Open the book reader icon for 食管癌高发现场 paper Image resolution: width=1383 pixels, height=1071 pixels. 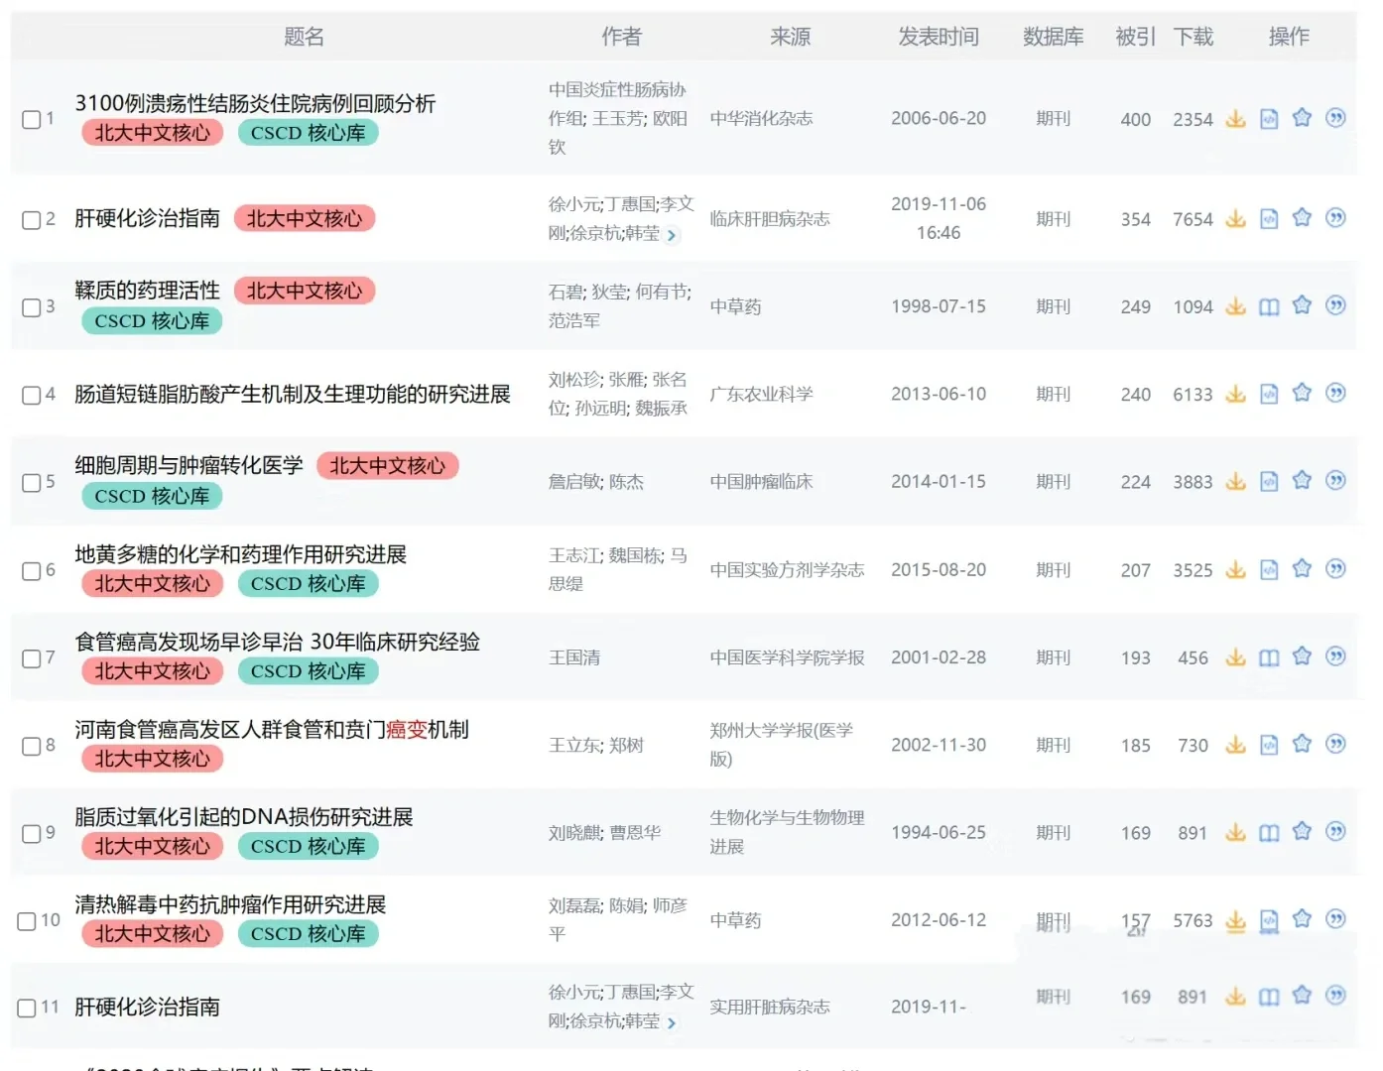click(1269, 657)
